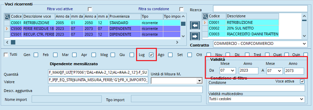313x110 pixels.
Task: Click the Da Anno field showing 2023
Action: [x=249, y=71]
